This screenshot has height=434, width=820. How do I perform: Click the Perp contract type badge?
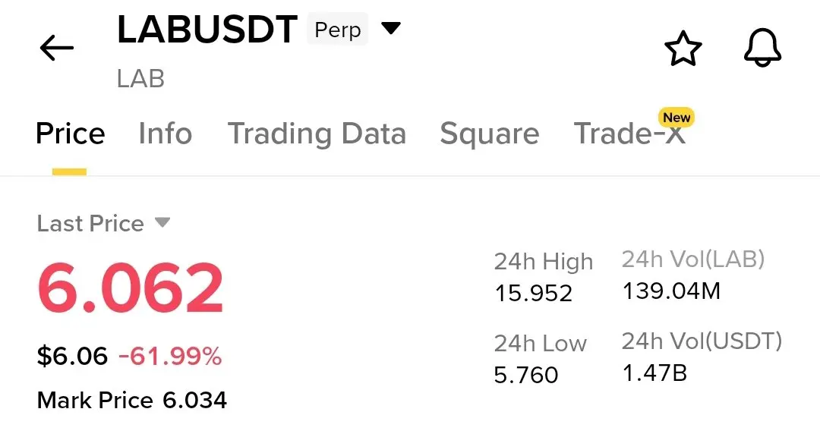point(337,30)
